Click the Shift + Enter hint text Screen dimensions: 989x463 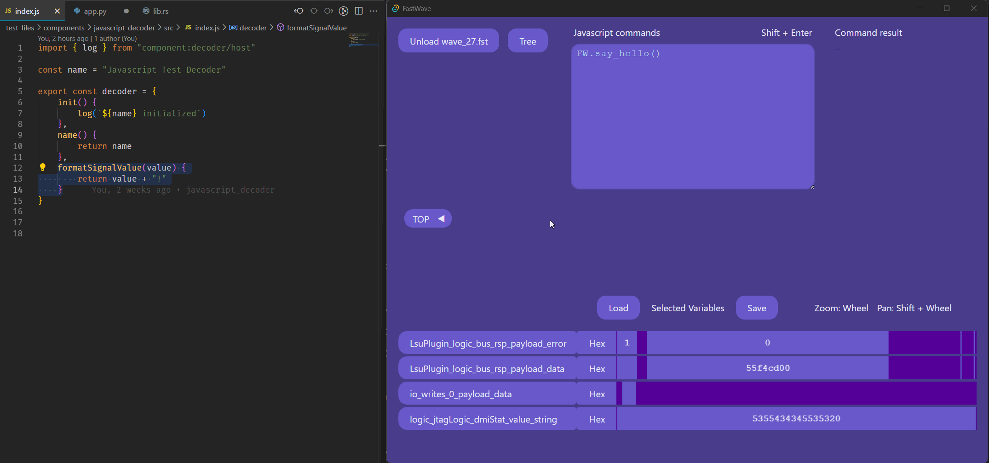(x=787, y=33)
